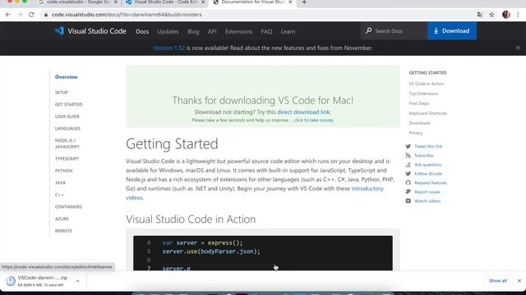Close the downloads bar
The image size is (526, 295).
[519, 280]
